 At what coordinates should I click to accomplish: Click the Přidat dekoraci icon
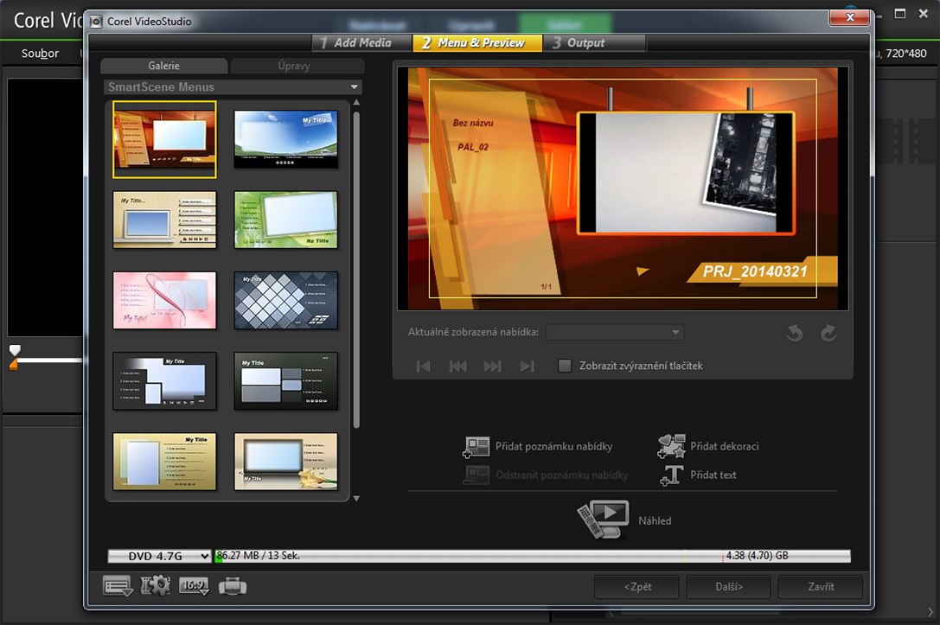[671, 447]
